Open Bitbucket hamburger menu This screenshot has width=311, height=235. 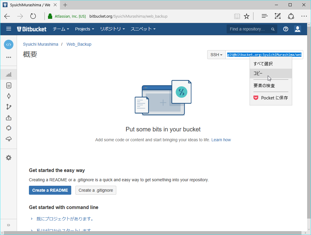[9, 29]
